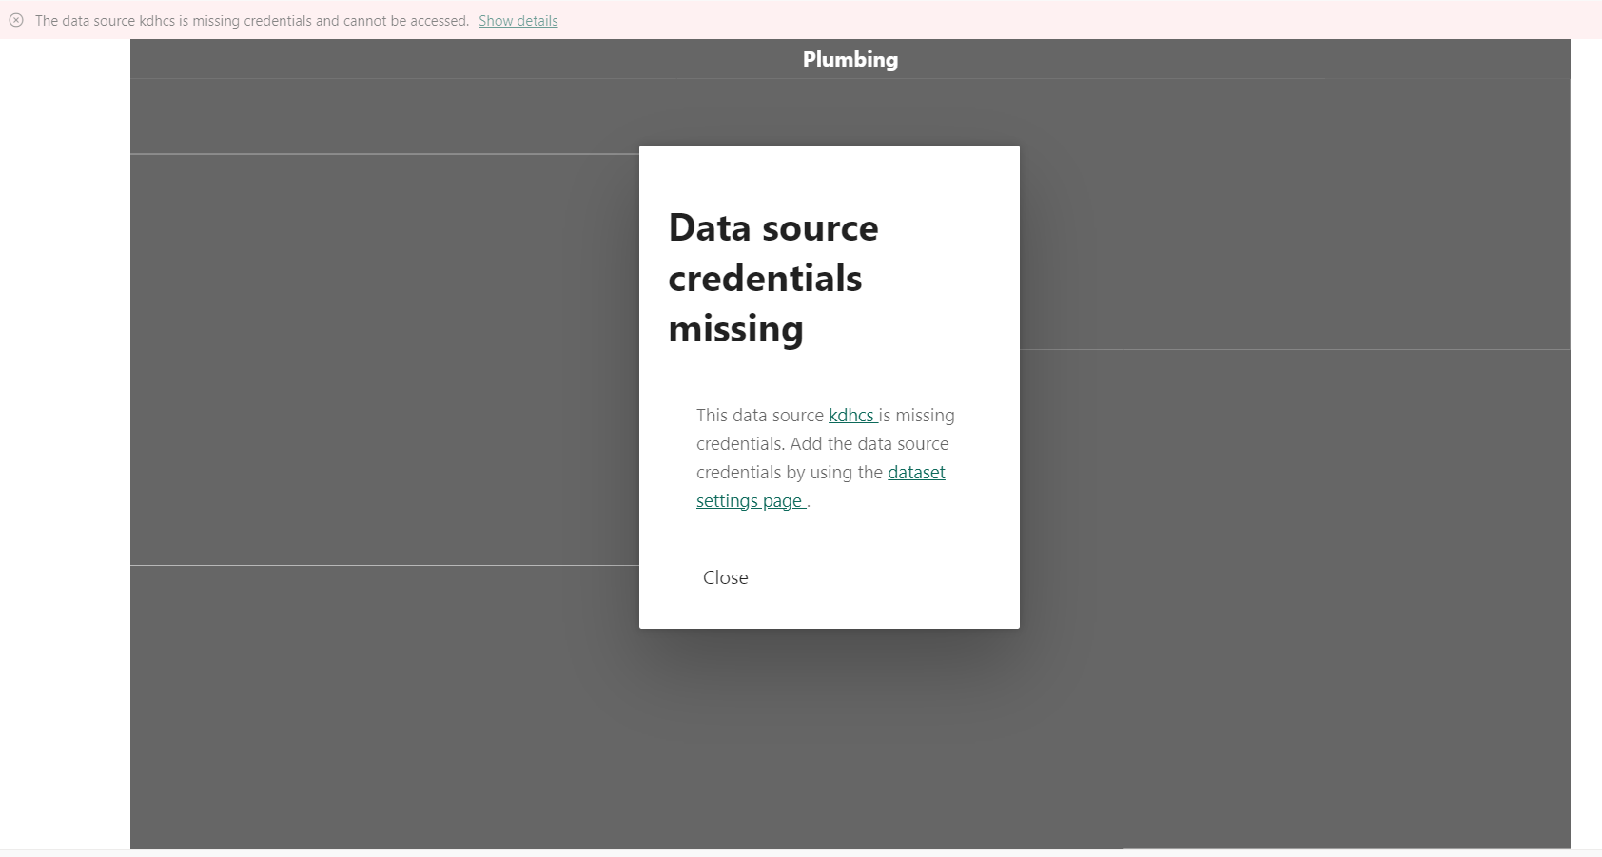Open the Show details link in the banner

point(518,21)
